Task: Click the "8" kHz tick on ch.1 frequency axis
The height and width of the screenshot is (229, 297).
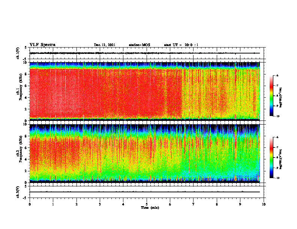Action: (26, 74)
